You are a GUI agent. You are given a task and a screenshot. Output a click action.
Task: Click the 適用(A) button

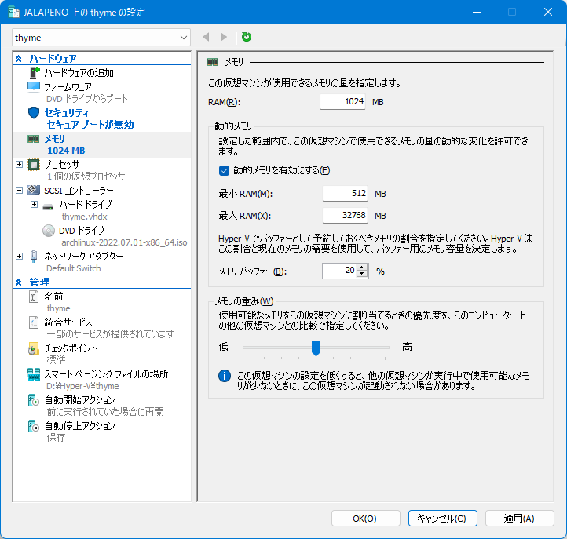[x=520, y=519]
